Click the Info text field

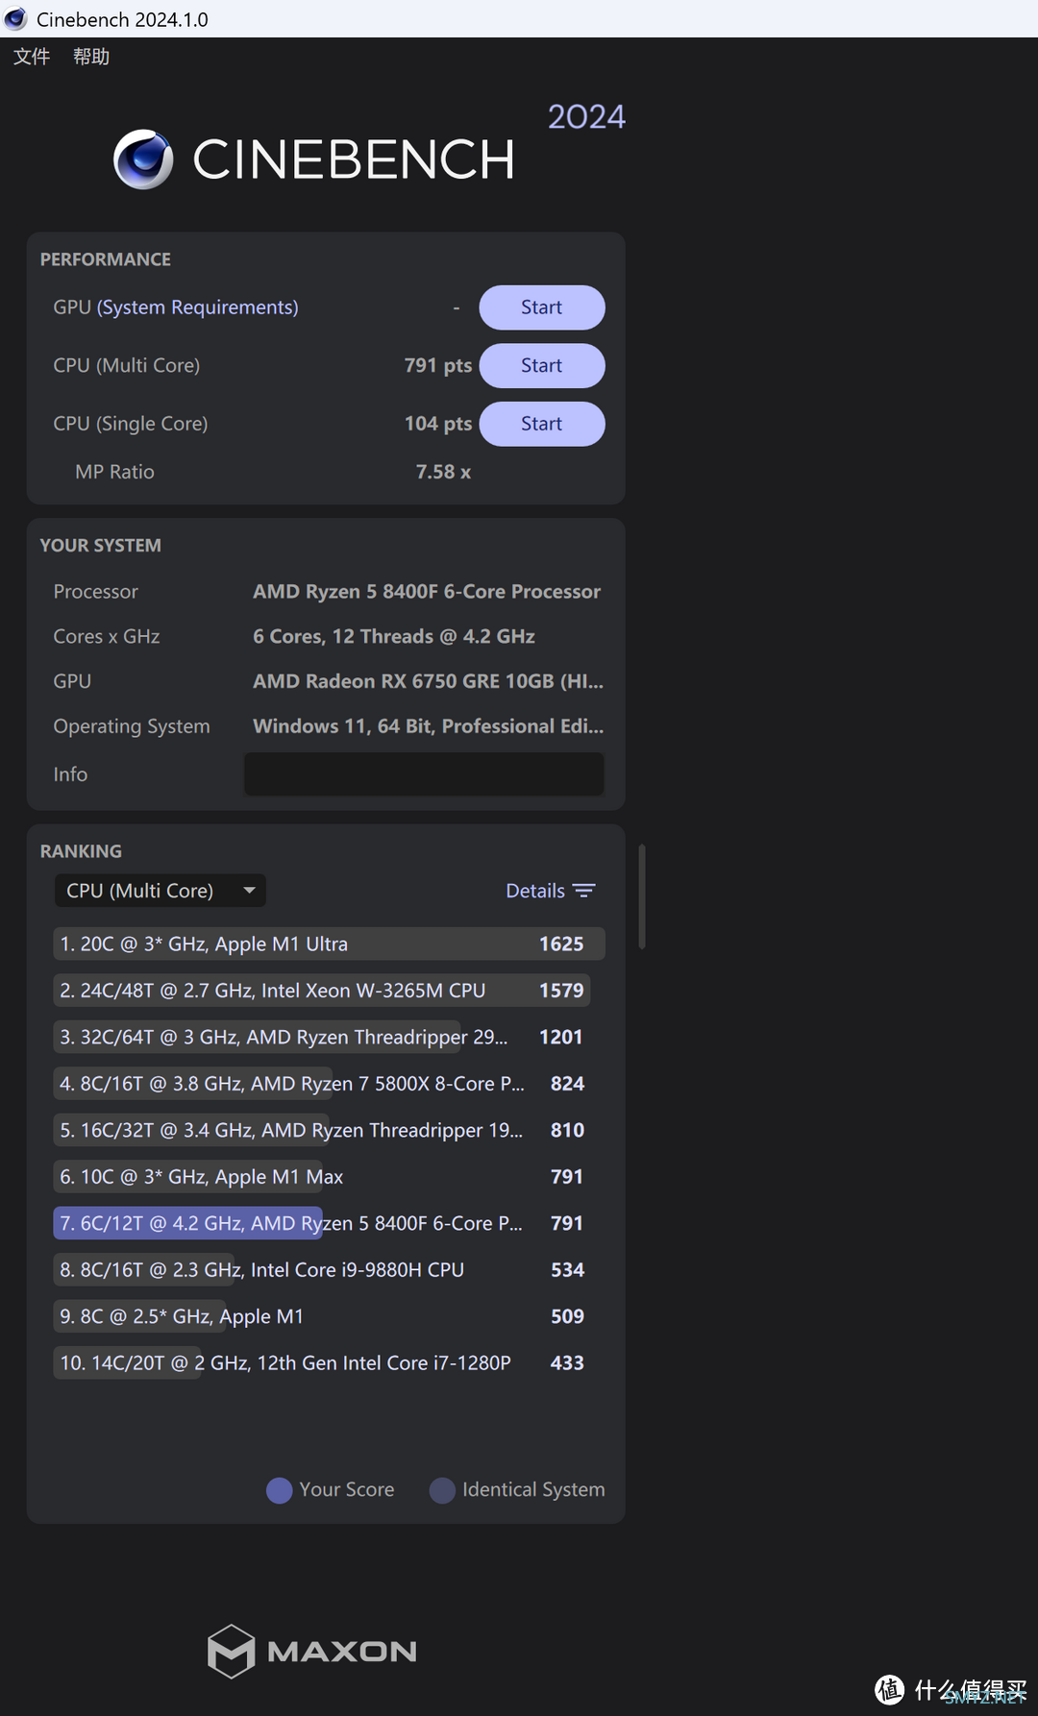coord(423,774)
